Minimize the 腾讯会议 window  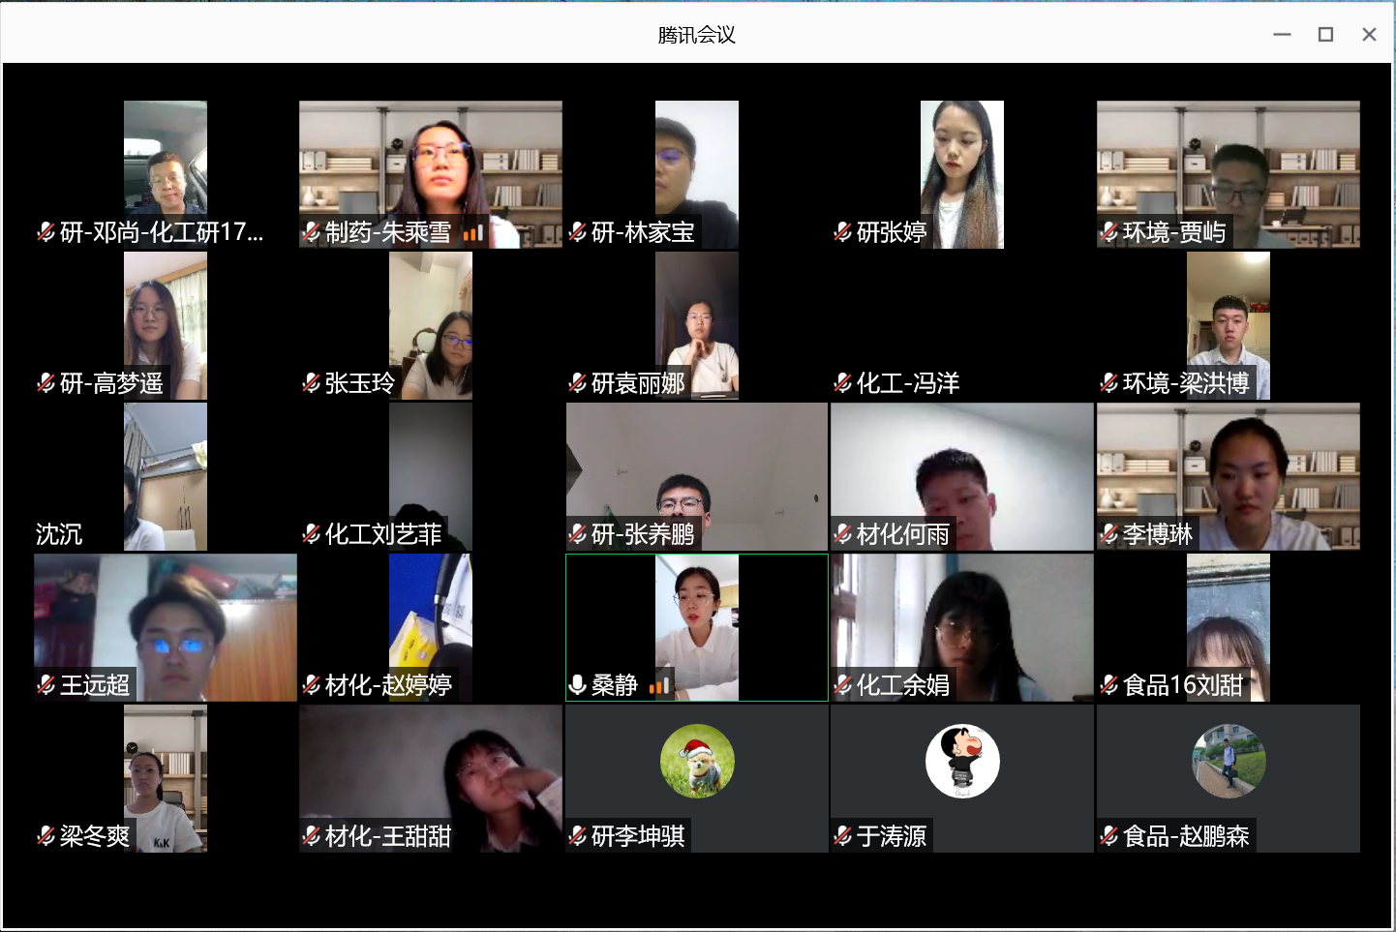[x=1282, y=35]
